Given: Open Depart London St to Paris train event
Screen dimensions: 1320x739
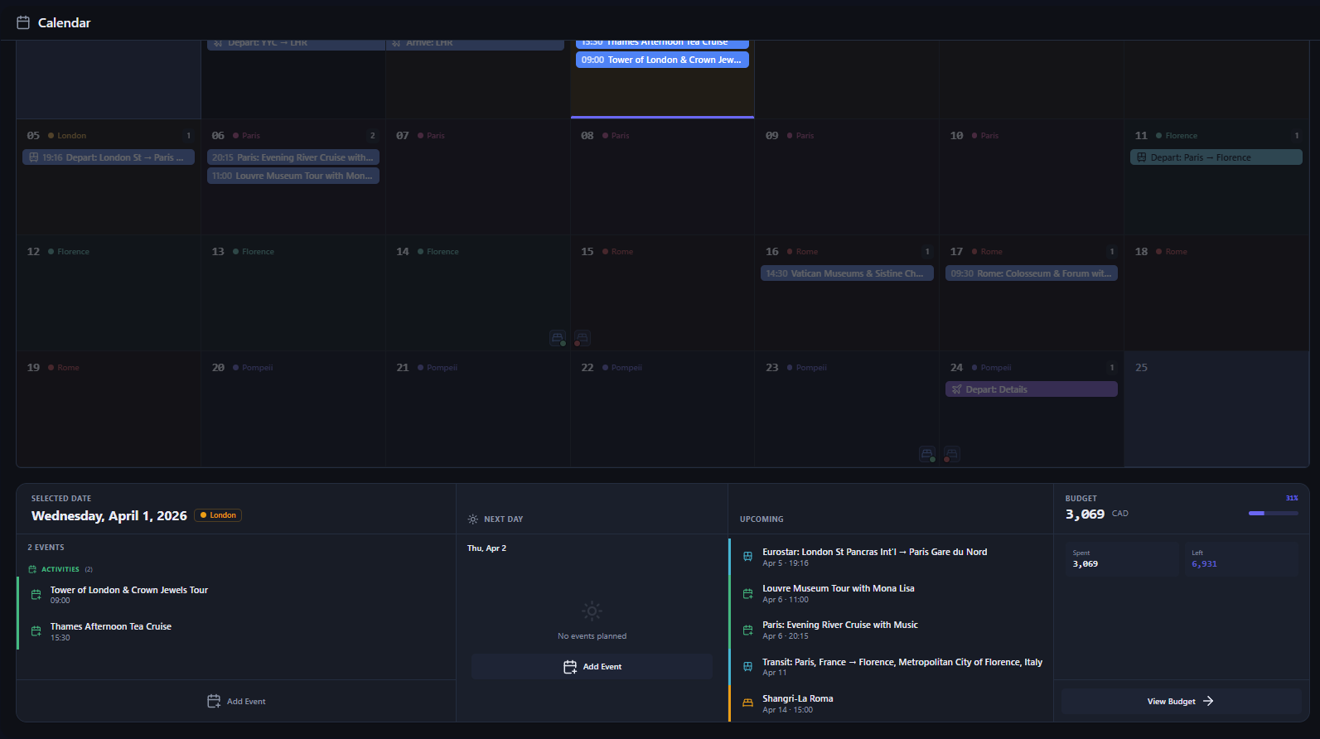Looking at the screenshot, I should click(x=109, y=157).
